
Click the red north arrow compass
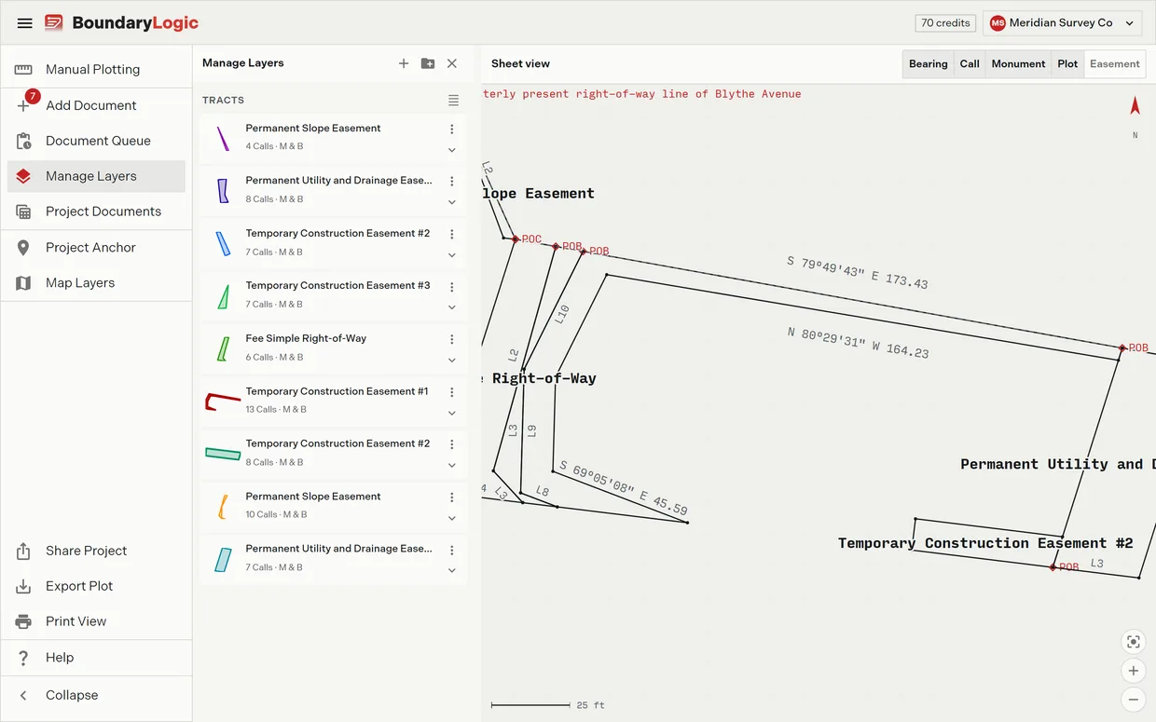(x=1135, y=106)
